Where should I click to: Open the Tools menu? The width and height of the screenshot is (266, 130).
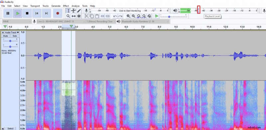point(85,6)
